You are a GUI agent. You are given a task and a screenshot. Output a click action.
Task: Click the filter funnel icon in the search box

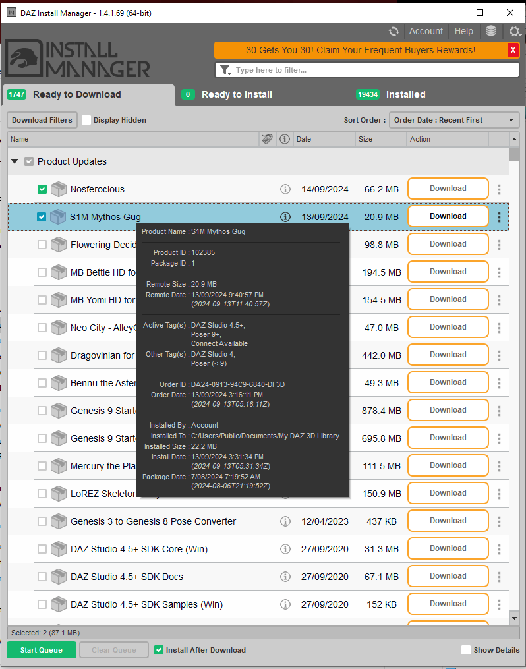[225, 70]
